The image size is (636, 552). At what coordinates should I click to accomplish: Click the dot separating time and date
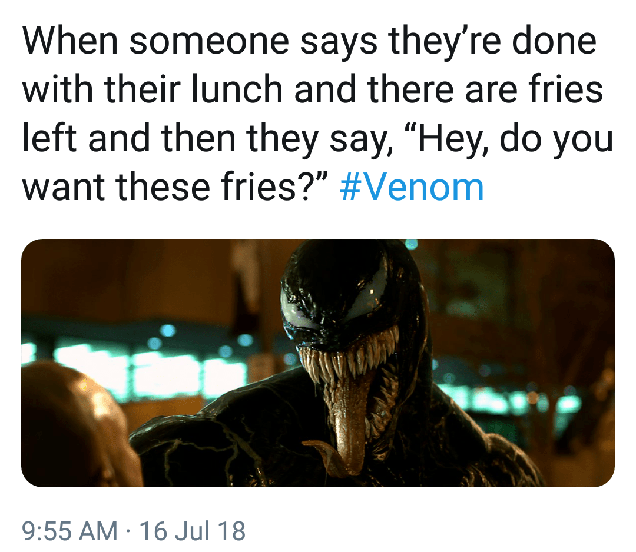[128, 531]
